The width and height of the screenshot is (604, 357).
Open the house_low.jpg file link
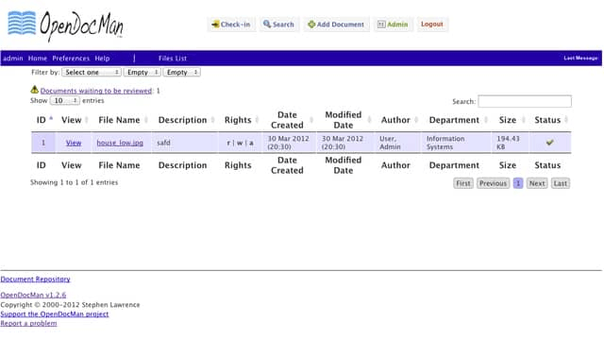(120, 143)
